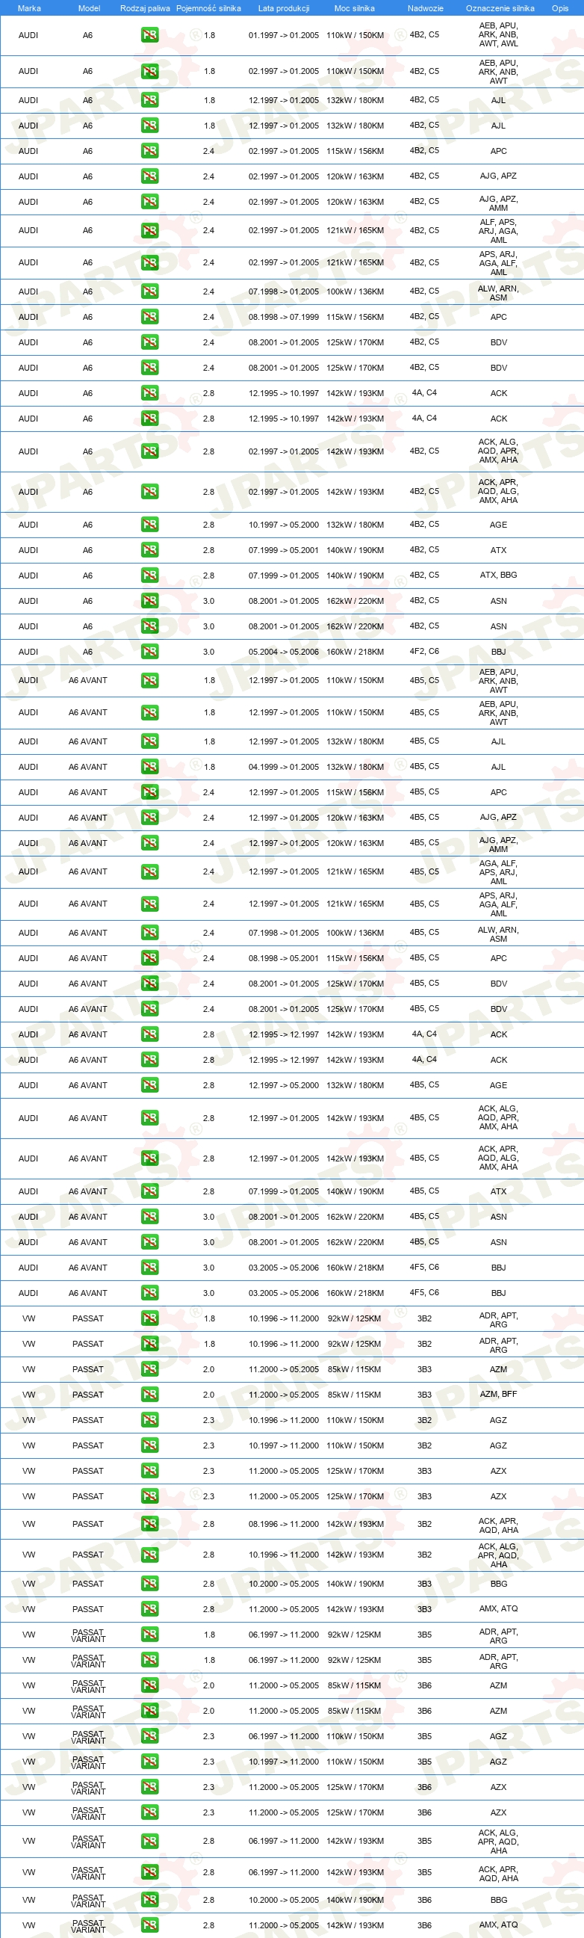This screenshot has width=584, height=1938.
Task: Select the date cell 07.1999 -> 05.2001
Action: [x=284, y=550]
